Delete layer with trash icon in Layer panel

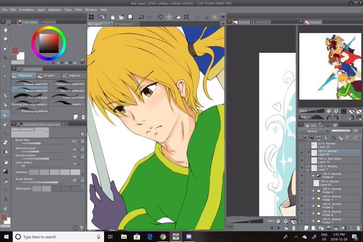point(359,228)
